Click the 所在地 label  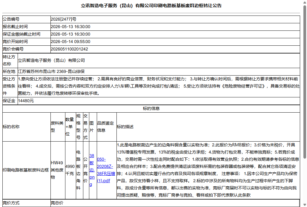pos(9,71)
